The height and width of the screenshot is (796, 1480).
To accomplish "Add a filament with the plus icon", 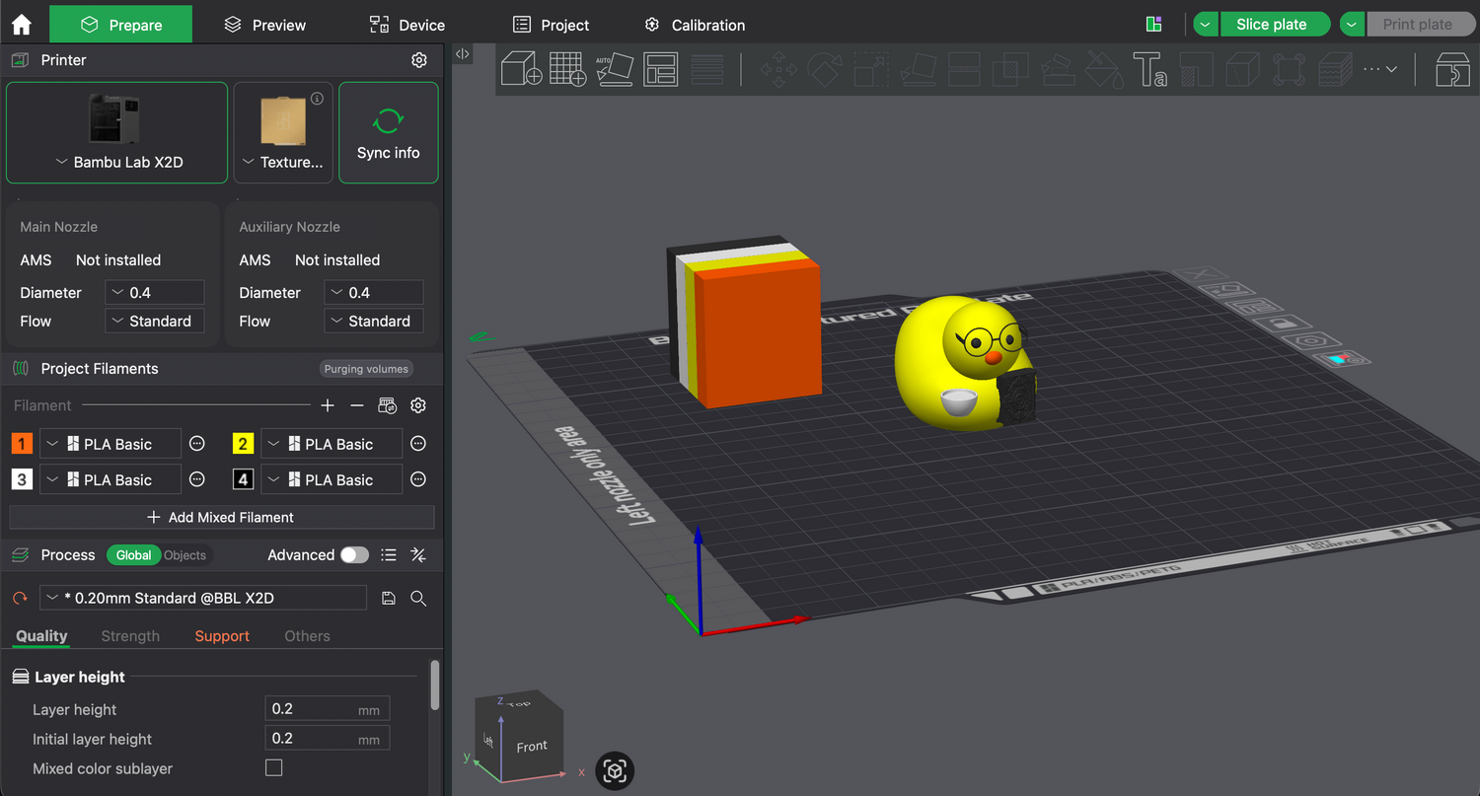I will pos(329,405).
